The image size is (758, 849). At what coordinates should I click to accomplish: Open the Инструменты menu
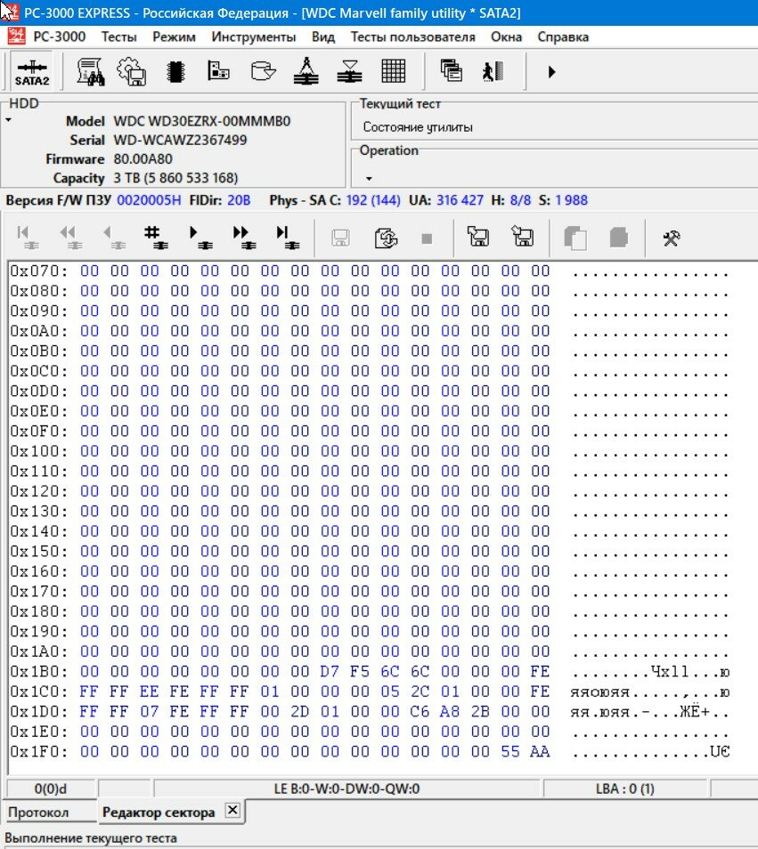click(254, 36)
